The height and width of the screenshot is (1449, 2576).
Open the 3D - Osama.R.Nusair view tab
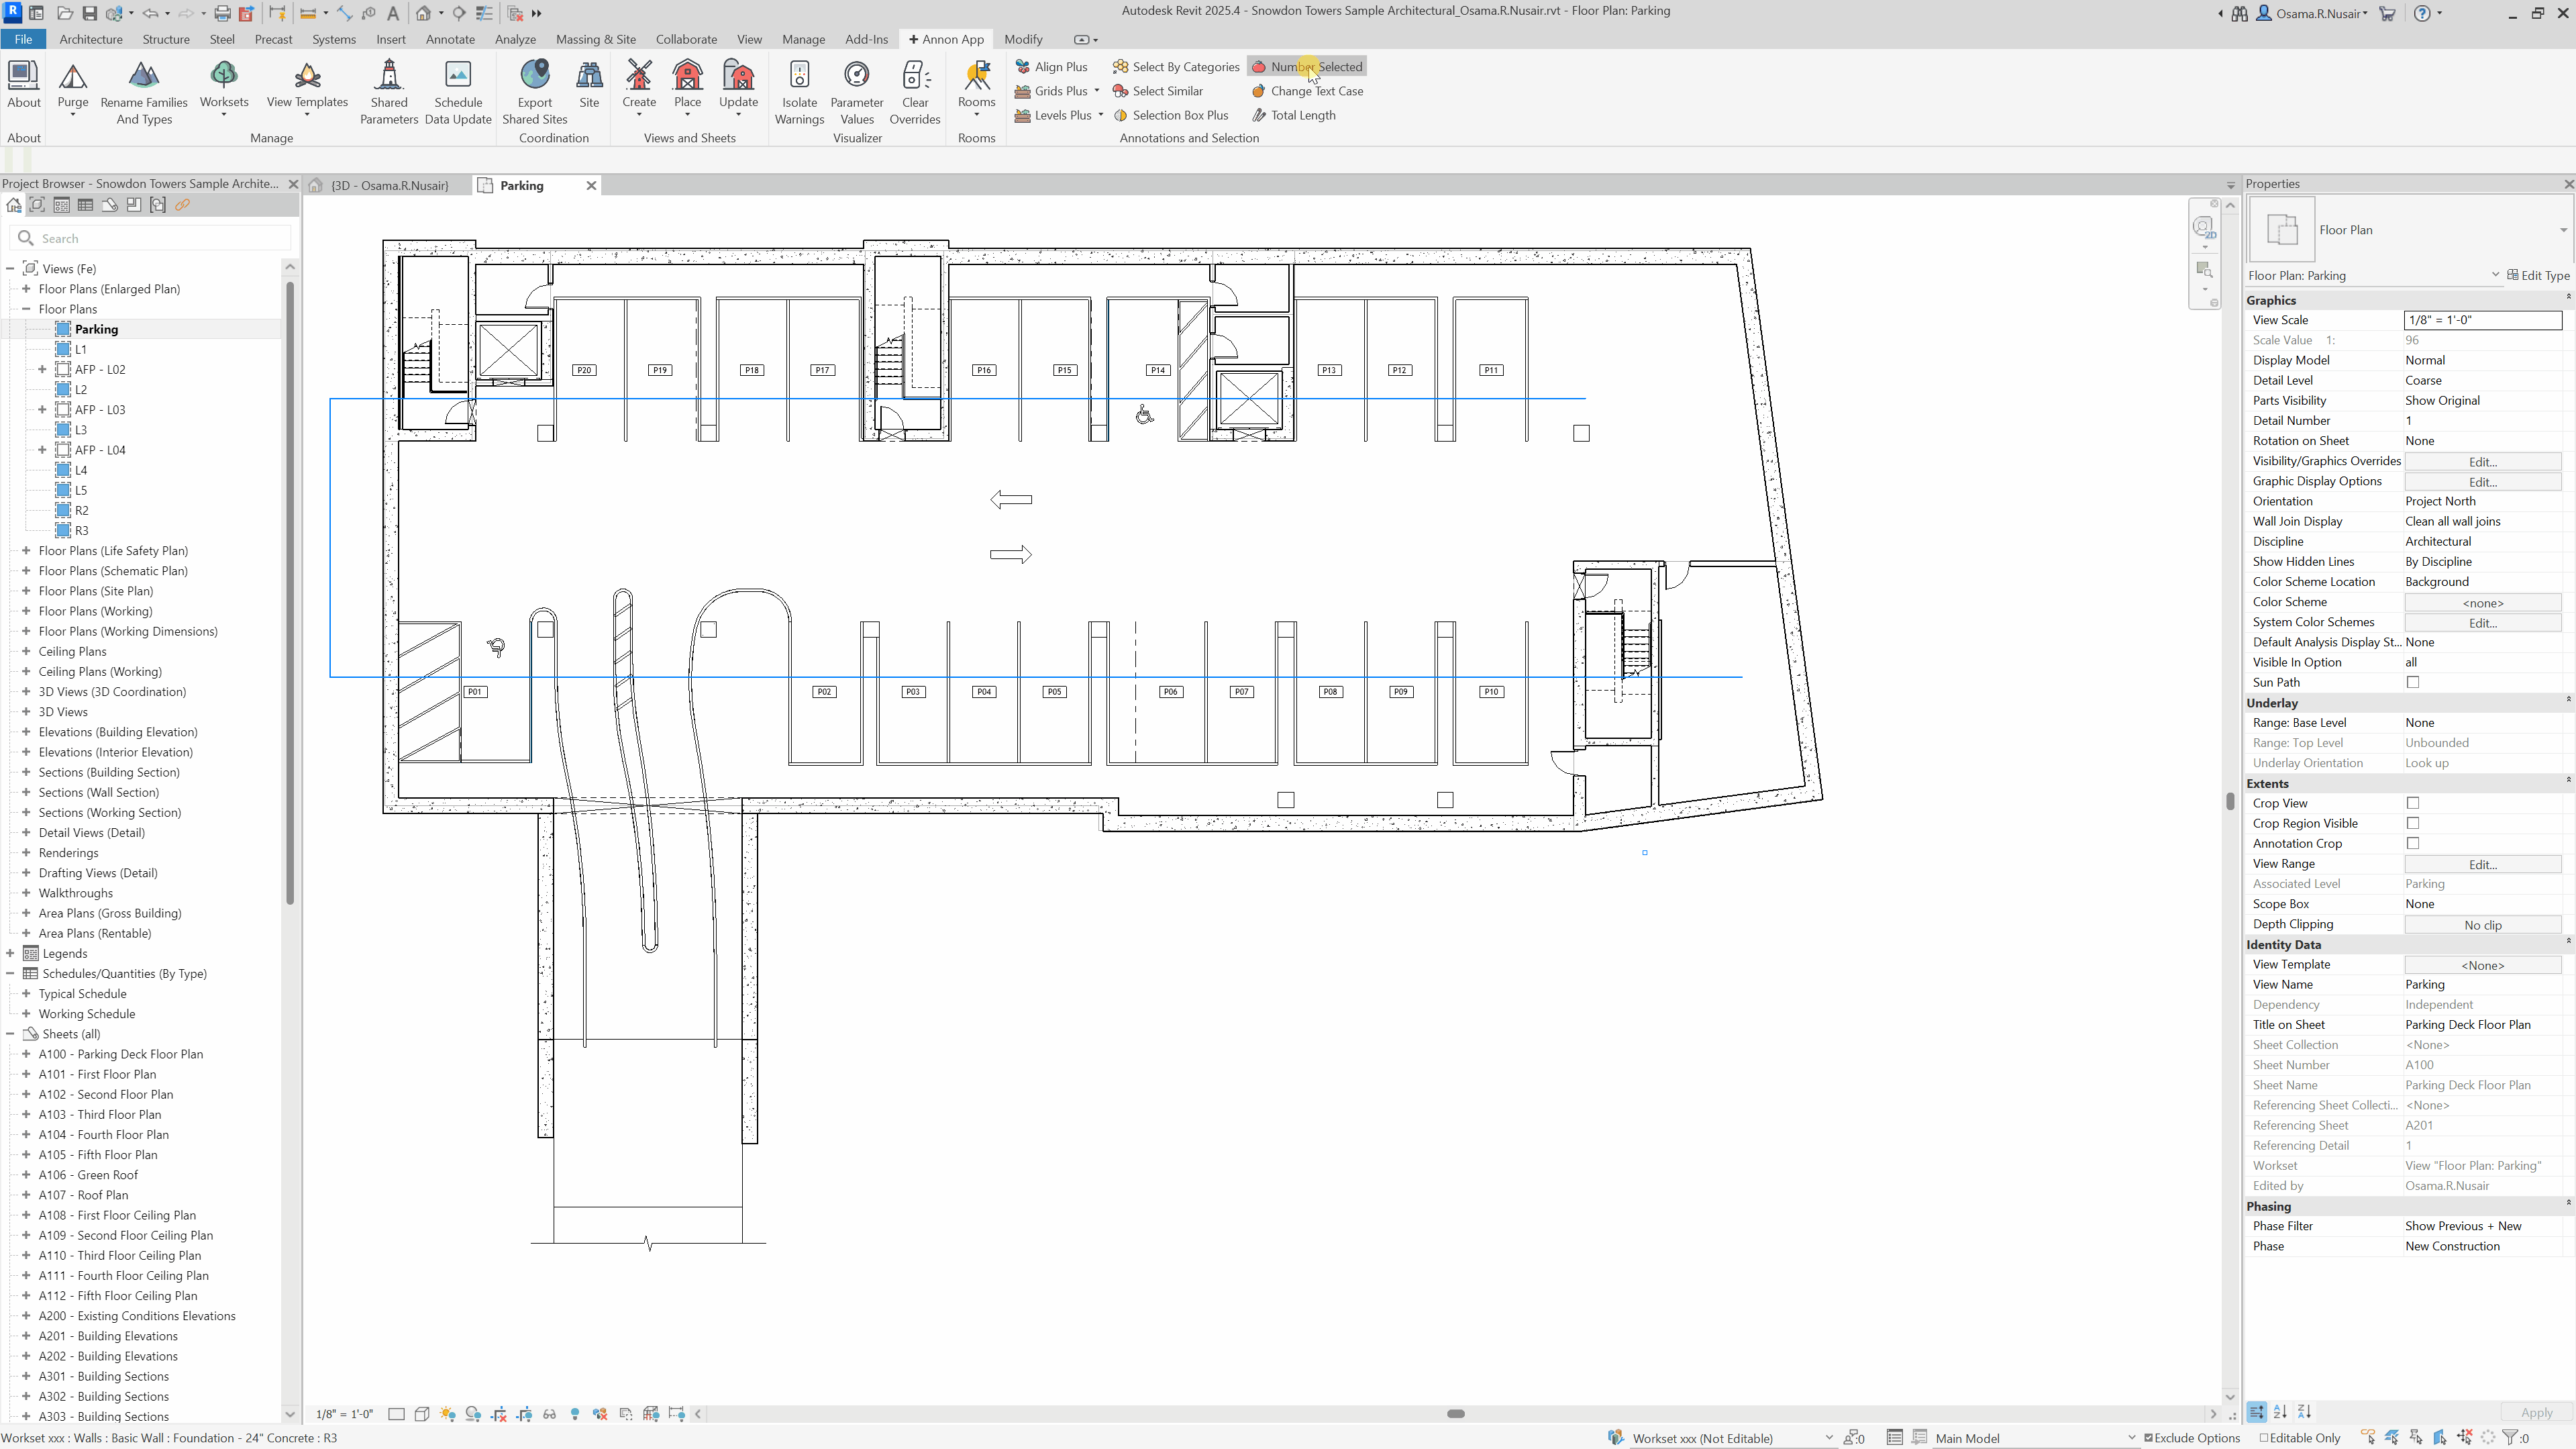pyautogui.click(x=390, y=185)
